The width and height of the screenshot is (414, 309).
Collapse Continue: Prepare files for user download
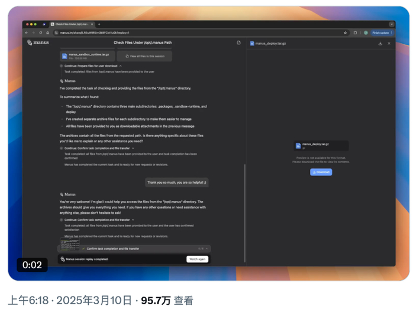point(121,66)
